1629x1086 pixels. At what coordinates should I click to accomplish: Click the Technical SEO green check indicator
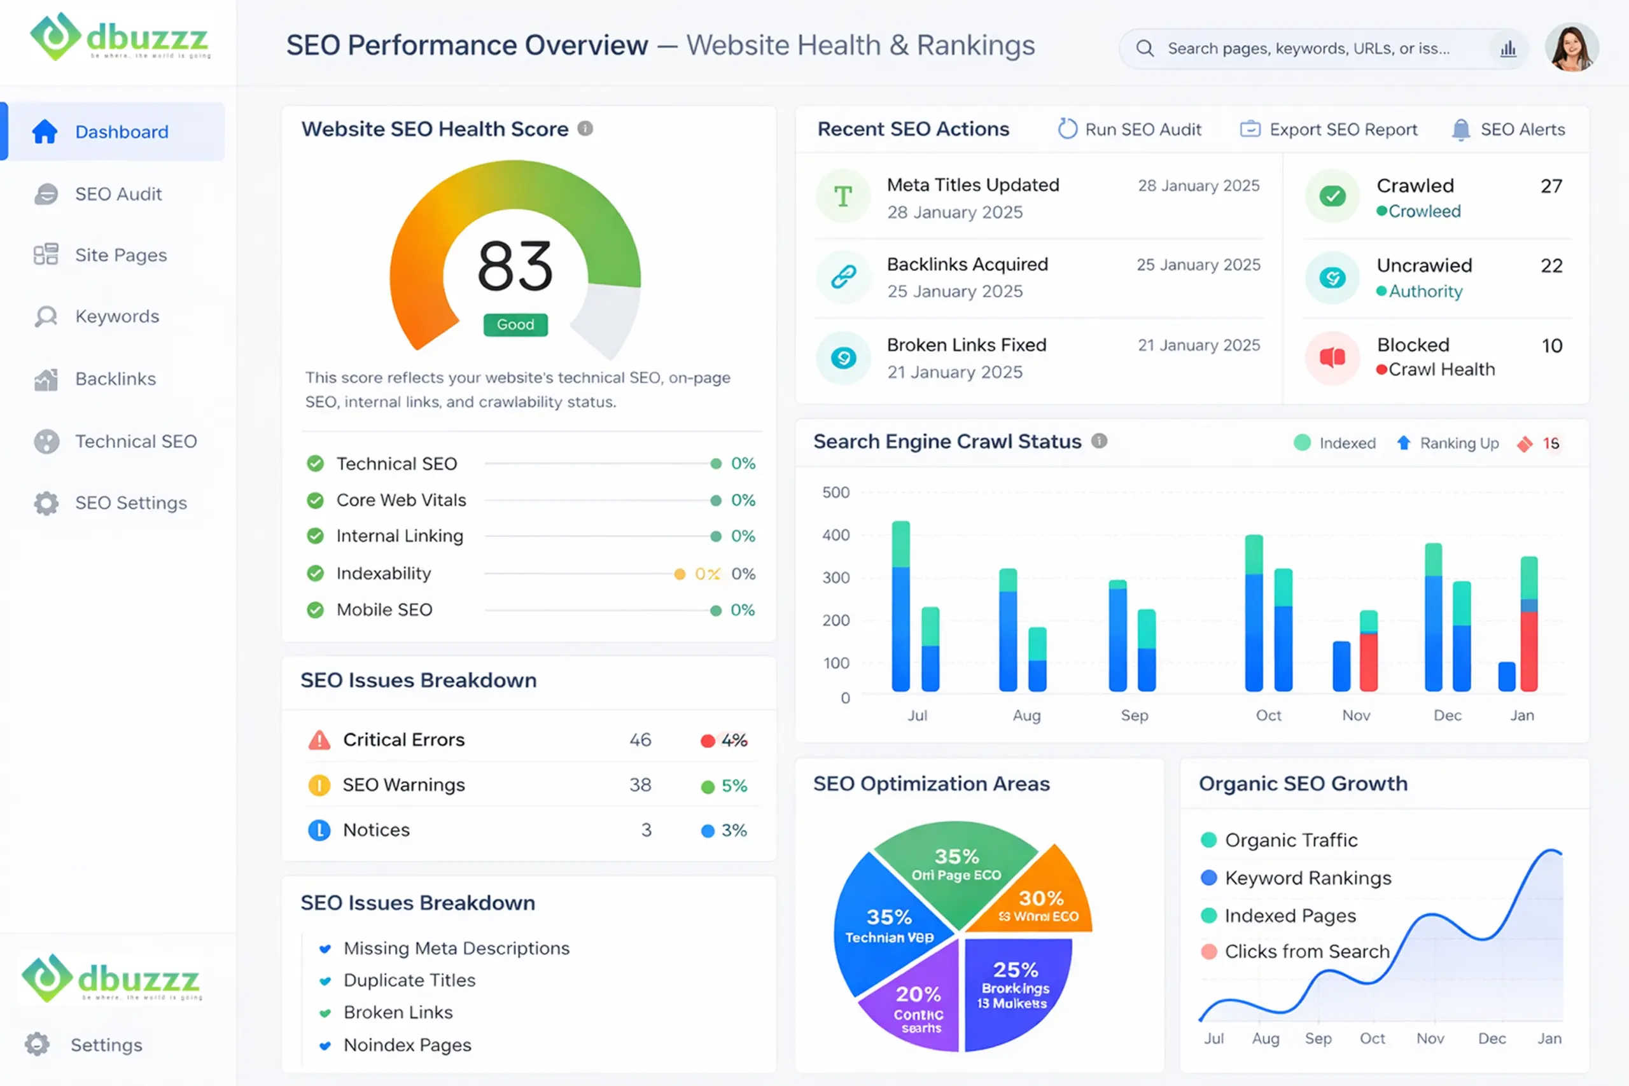pos(315,463)
